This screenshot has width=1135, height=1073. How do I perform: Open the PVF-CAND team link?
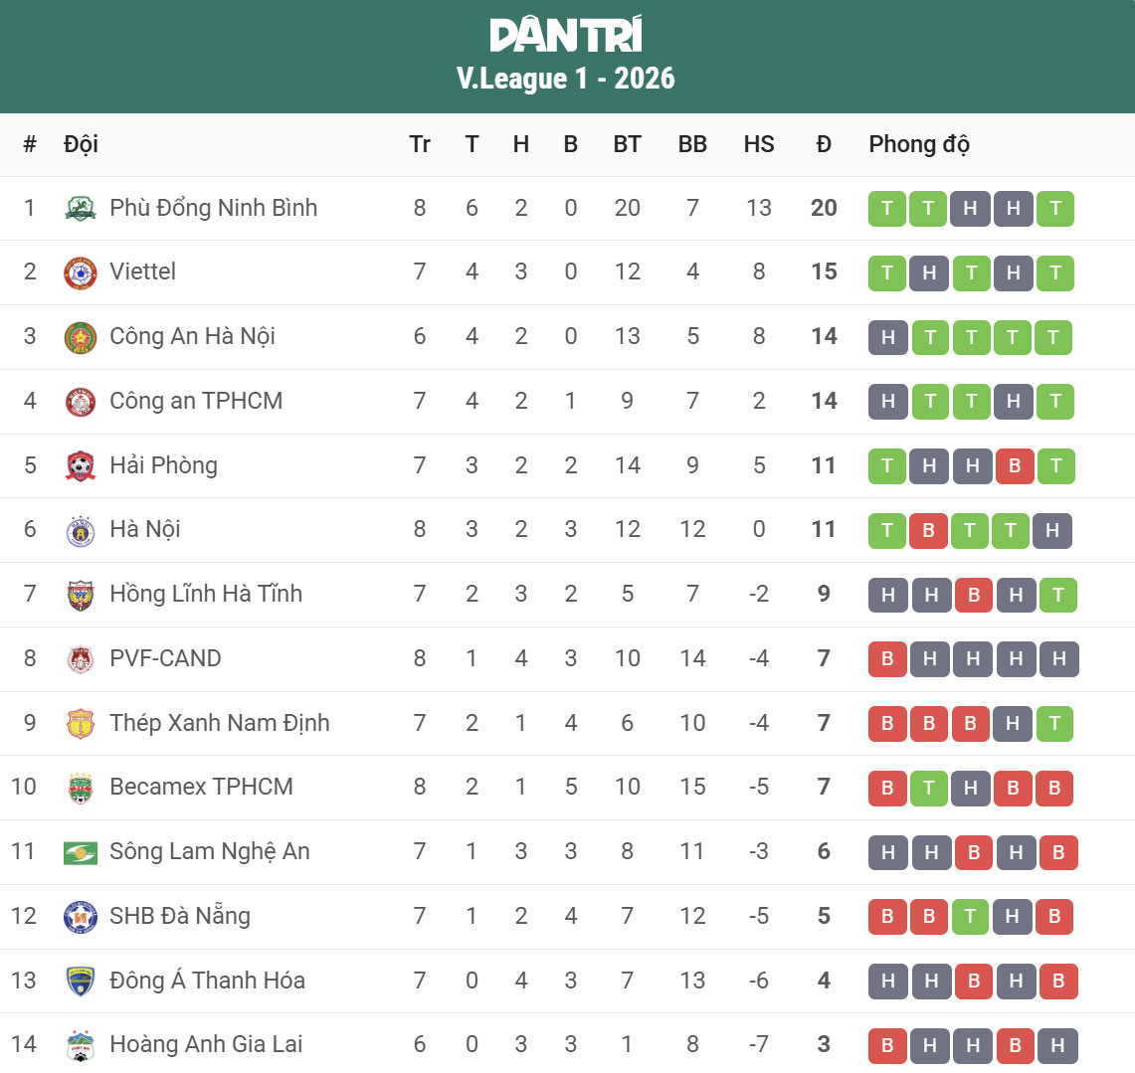point(165,658)
